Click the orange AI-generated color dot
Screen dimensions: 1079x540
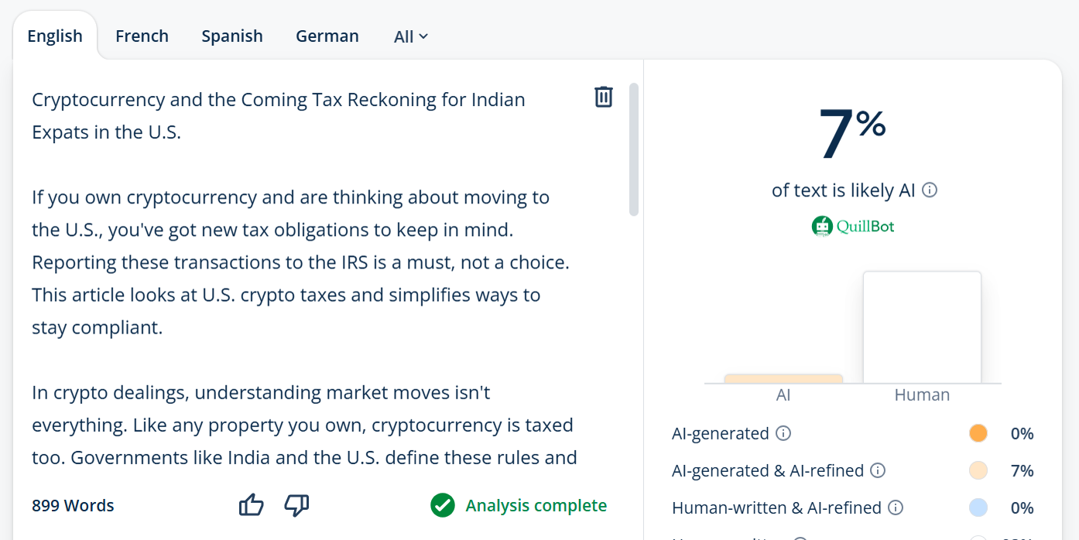coord(978,433)
